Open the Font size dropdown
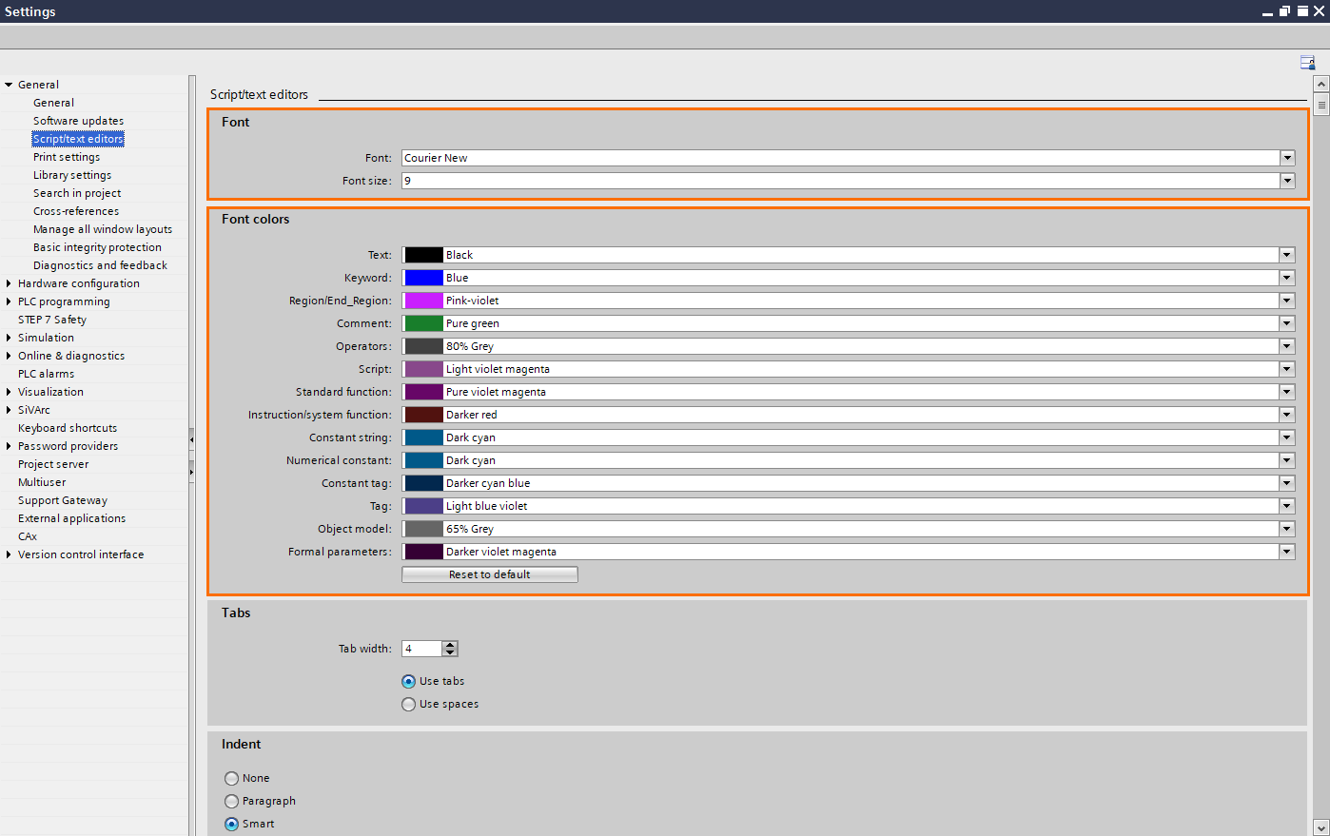The image size is (1330, 836). tap(1287, 180)
